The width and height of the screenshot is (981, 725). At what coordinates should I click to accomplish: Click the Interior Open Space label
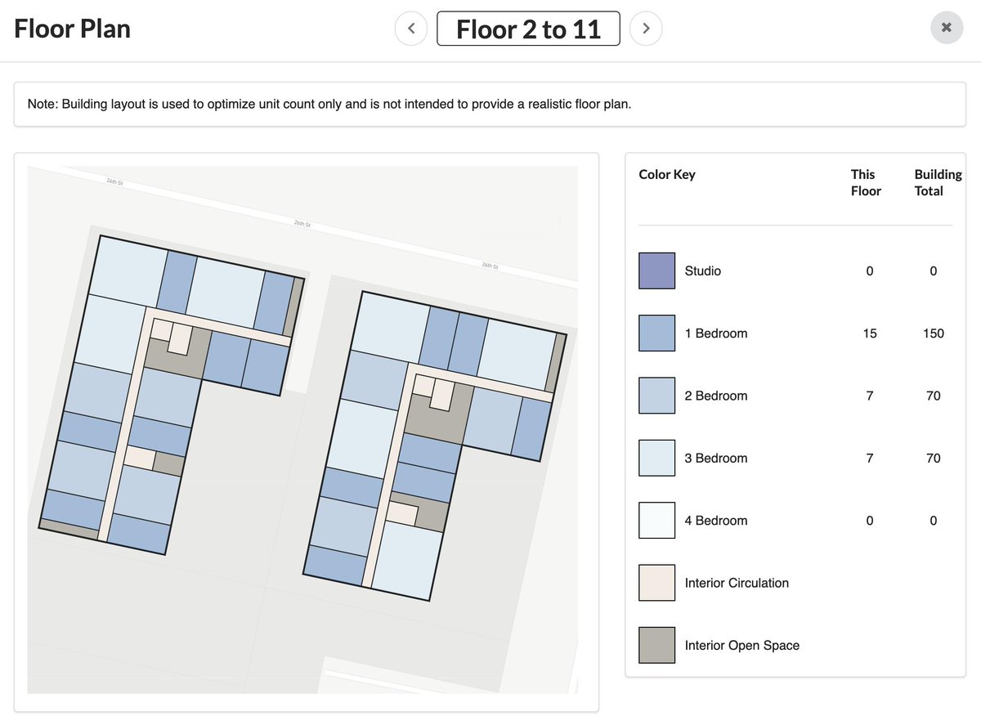pos(742,645)
